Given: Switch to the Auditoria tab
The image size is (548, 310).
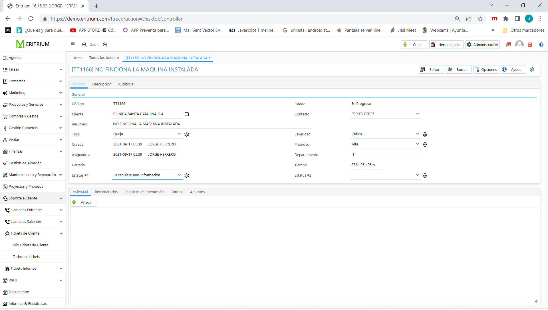Looking at the screenshot, I should (x=126, y=84).
